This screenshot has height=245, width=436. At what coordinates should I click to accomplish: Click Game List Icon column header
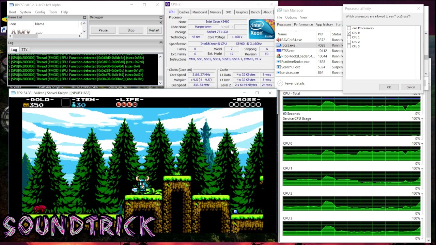pos(21,24)
